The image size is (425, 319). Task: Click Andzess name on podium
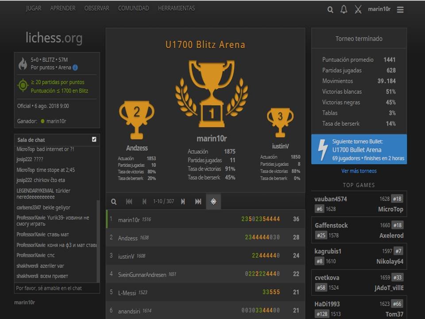[137, 148]
